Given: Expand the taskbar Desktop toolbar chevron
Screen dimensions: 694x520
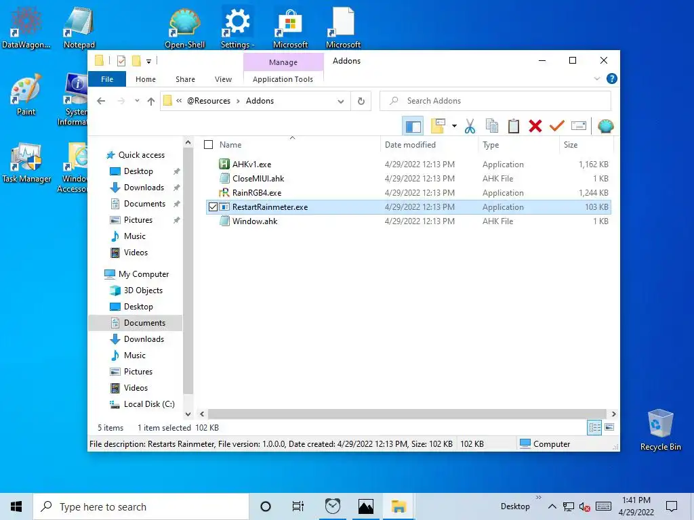Looking at the screenshot, I should (538, 498).
